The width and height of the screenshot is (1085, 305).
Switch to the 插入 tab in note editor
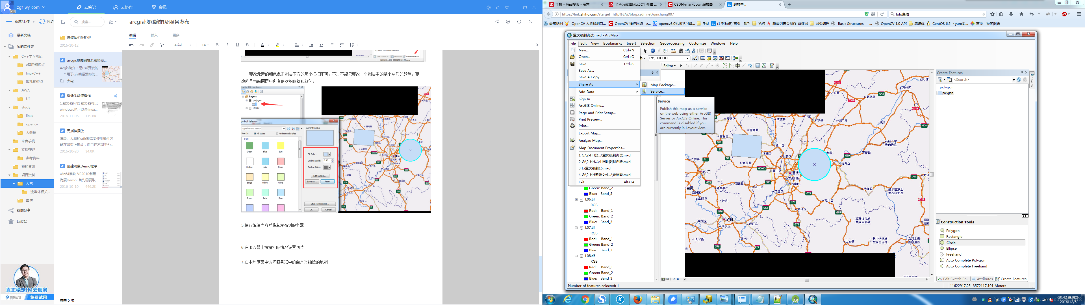pyautogui.click(x=154, y=35)
